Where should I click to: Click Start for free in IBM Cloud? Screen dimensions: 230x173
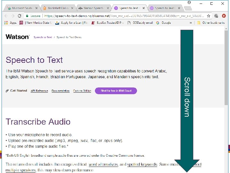[x=116, y=91]
